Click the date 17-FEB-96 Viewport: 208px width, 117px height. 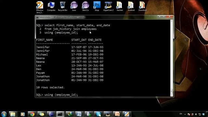pos(79,55)
